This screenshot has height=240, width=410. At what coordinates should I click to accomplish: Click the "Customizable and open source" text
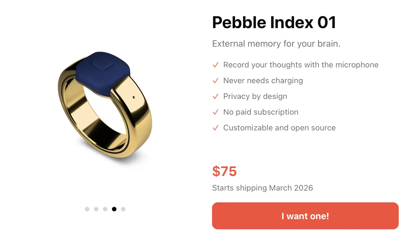pyautogui.click(x=279, y=128)
